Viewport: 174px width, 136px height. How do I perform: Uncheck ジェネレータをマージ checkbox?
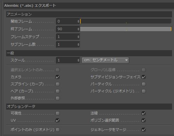[144, 130]
